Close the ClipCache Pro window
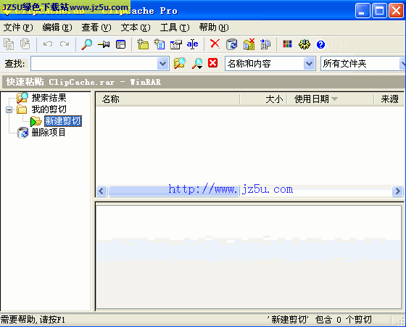 click(x=396, y=11)
